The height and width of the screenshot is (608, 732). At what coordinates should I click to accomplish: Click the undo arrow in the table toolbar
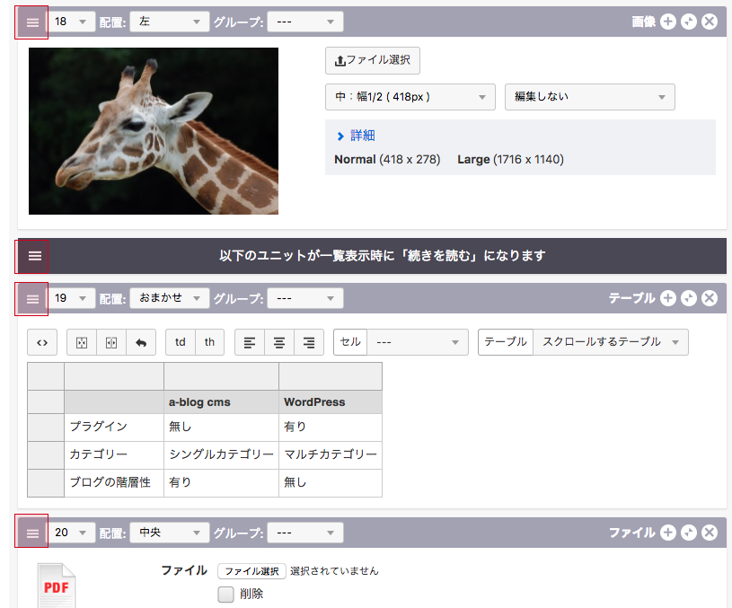(142, 342)
